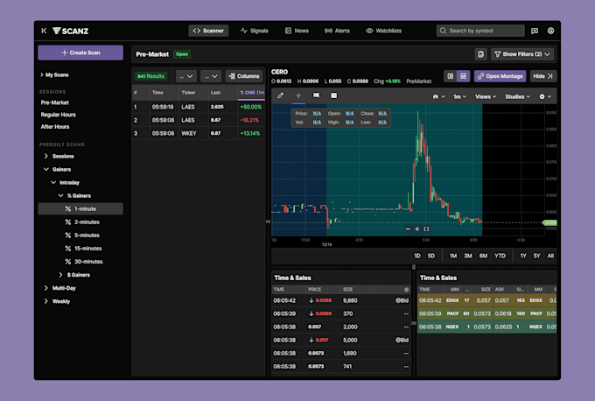Select the pencil drawing tool on chart

pyautogui.click(x=280, y=95)
